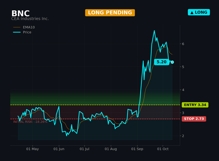Click the 01 Oct date axis label
The height and width of the screenshot is (161, 219).
pos(163,149)
